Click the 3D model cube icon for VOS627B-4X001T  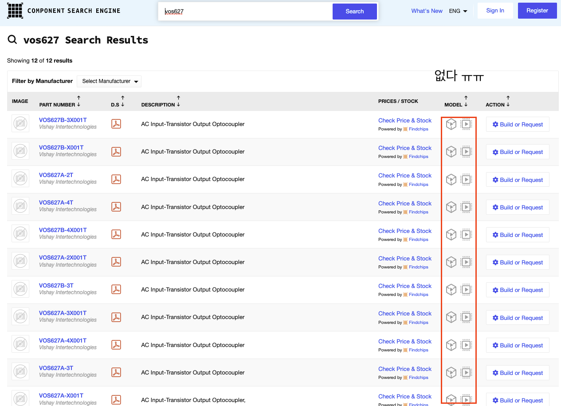tap(451, 234)
